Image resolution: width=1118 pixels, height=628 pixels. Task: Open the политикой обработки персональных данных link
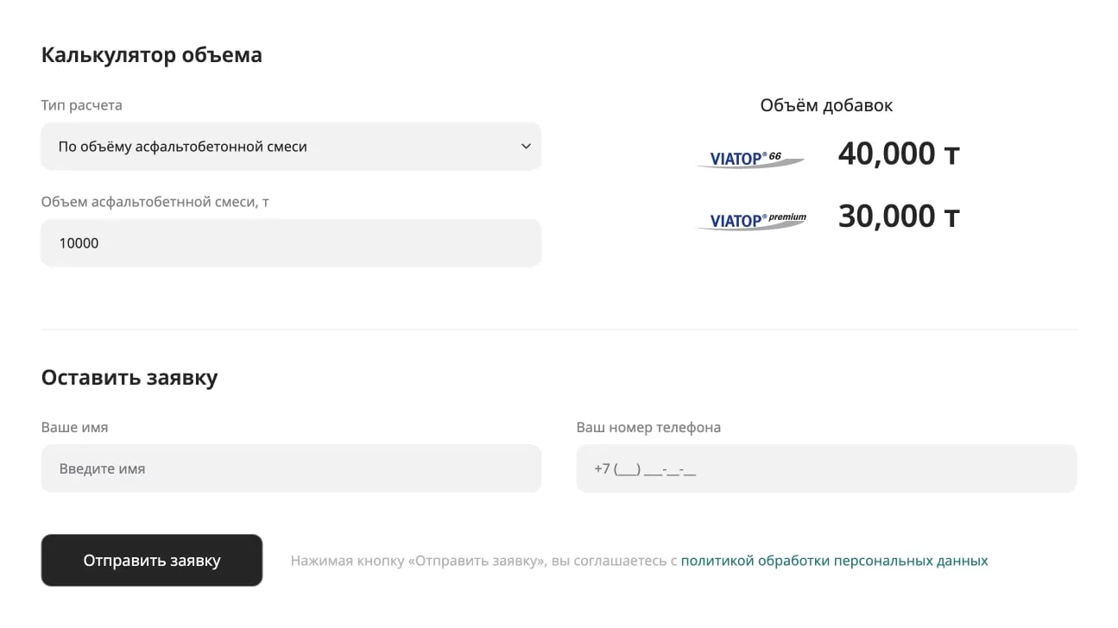point(834,561)
